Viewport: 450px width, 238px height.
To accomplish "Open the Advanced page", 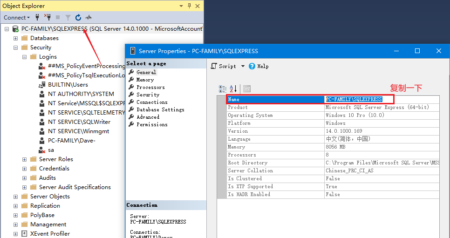I will [148, 117].
